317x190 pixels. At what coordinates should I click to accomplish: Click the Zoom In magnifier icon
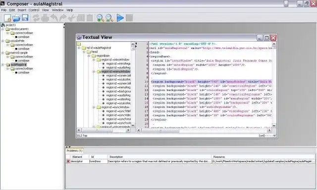point(100,18)
